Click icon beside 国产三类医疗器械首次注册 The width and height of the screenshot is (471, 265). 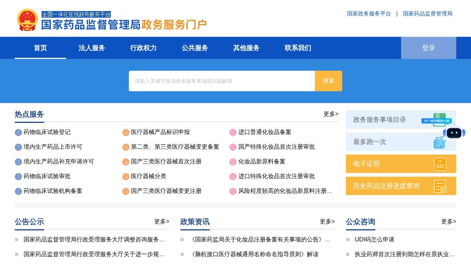tap(126, 162)
